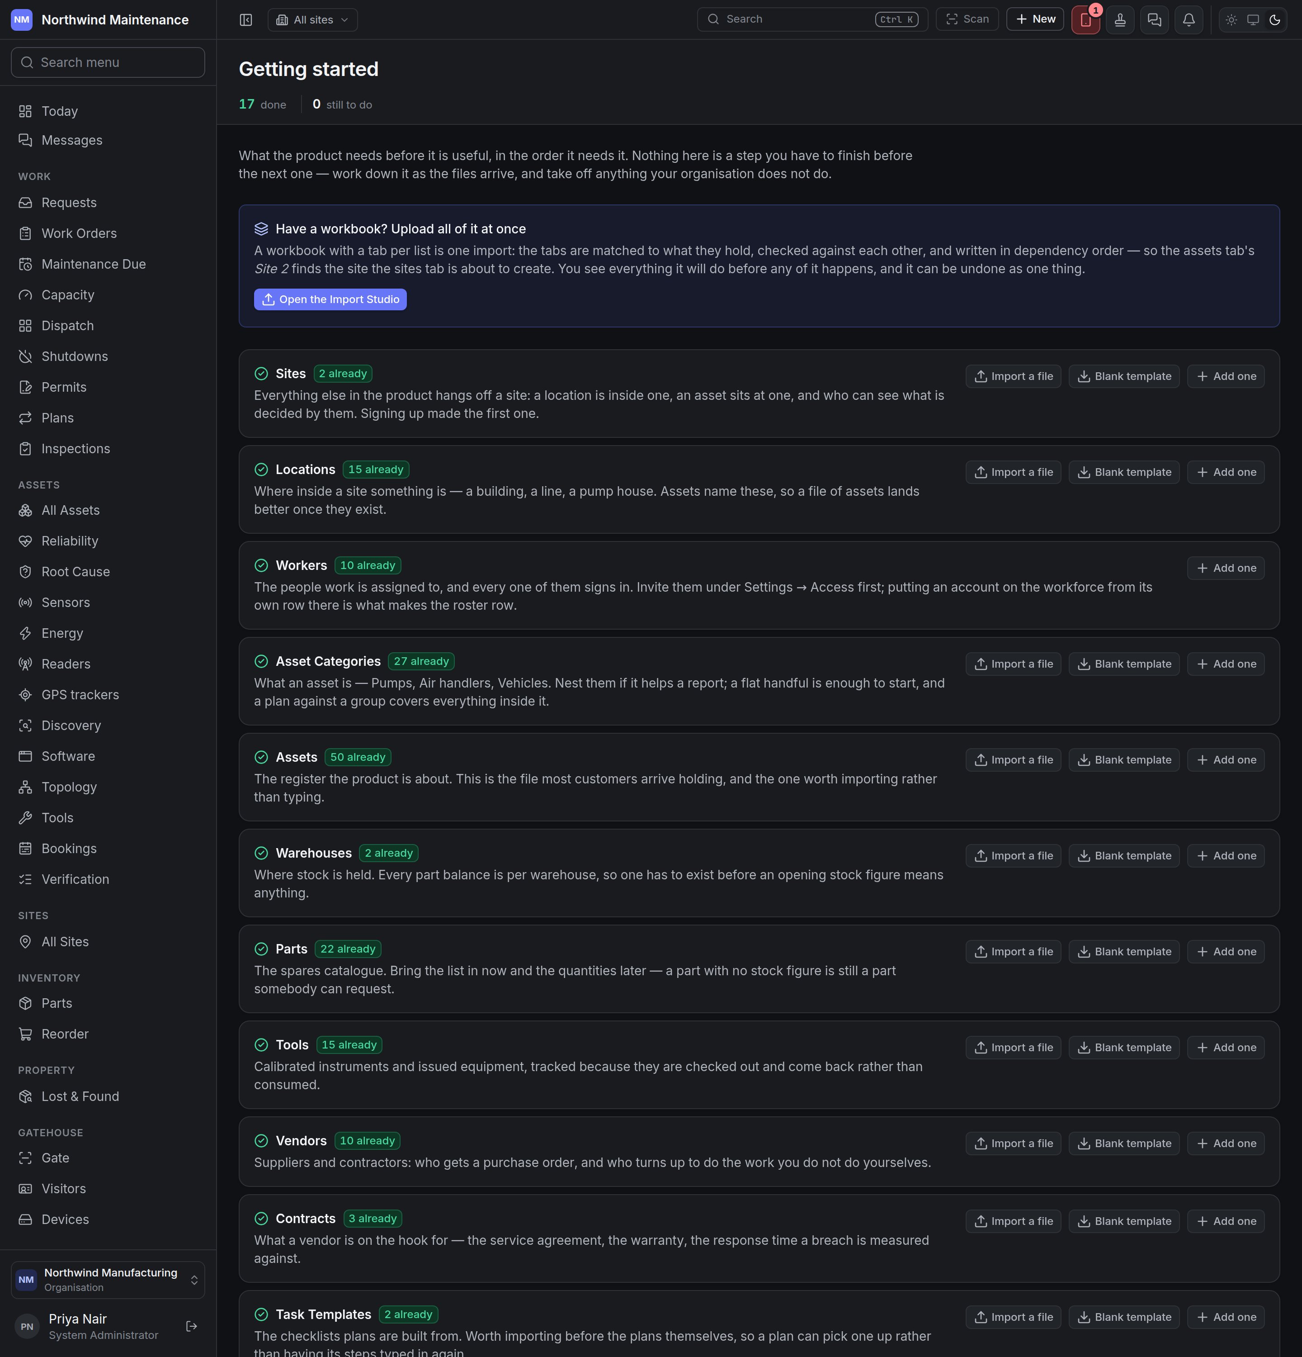Switch to dark theme moon icon
This screenshot has height=1357, width=1302.
(1275, 20)
